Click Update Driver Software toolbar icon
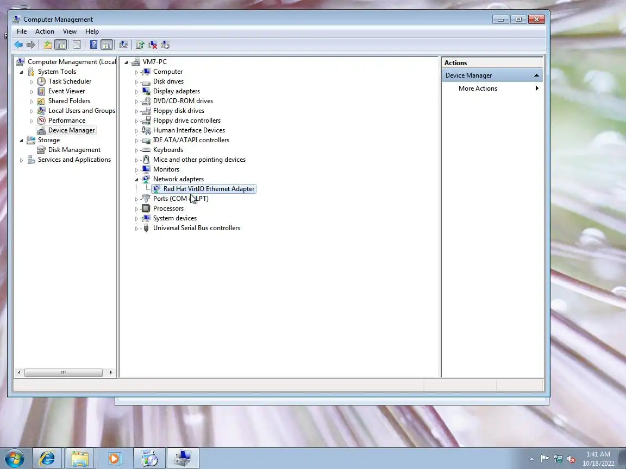Screen dimensions: 626x469 coord(140,45)
